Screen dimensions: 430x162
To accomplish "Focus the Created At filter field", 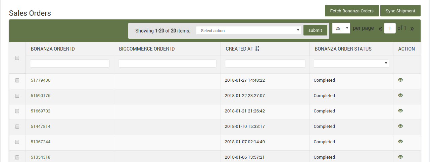I will 265,63.
